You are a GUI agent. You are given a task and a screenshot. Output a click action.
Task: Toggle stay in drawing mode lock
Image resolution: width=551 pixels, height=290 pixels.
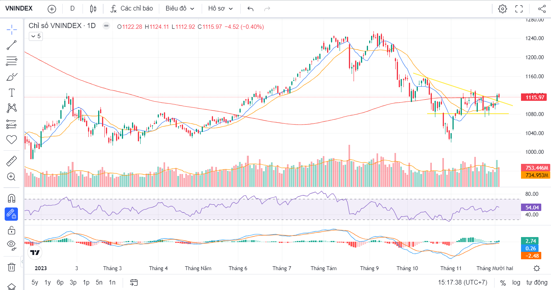pyautogui.click(x=12, y=214)
